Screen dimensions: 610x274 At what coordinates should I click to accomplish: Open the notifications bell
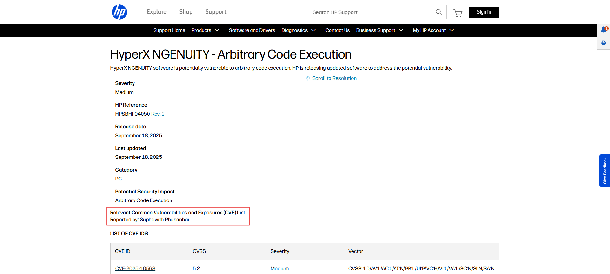604,30
